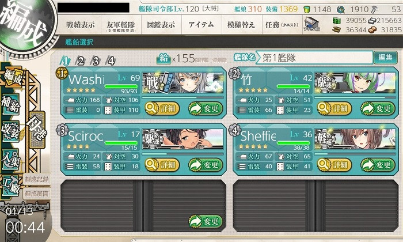Click 変更 on the empty fifth slot

(x=206, y=221)
